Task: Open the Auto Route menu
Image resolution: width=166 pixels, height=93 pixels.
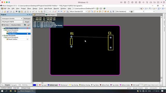Action: pos(48,9)
